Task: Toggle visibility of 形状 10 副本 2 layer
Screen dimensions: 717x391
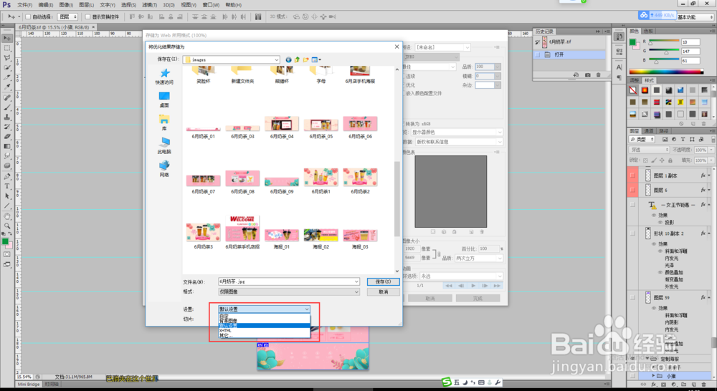Action: point(633,233)
